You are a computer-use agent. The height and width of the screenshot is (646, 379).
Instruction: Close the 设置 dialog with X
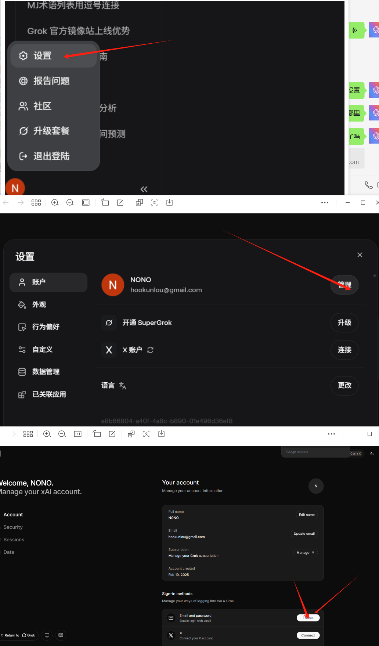tap(360, 255)
